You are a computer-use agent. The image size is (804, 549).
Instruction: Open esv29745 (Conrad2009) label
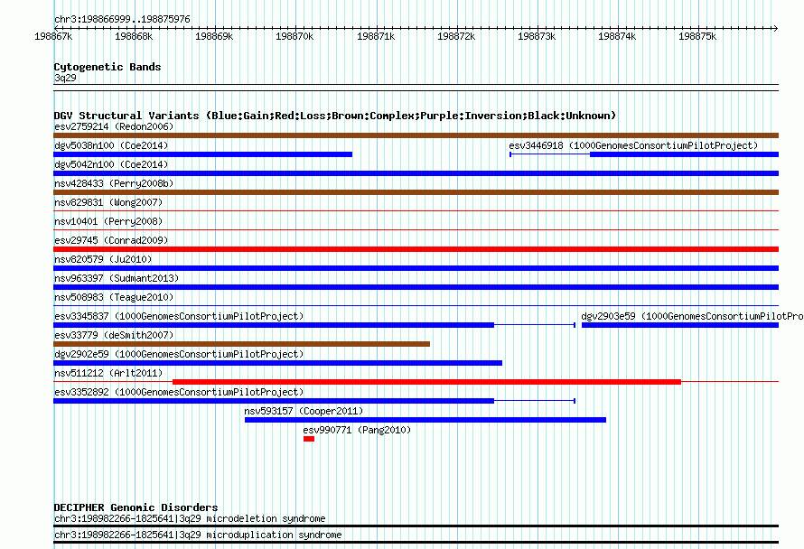point(111,240)
